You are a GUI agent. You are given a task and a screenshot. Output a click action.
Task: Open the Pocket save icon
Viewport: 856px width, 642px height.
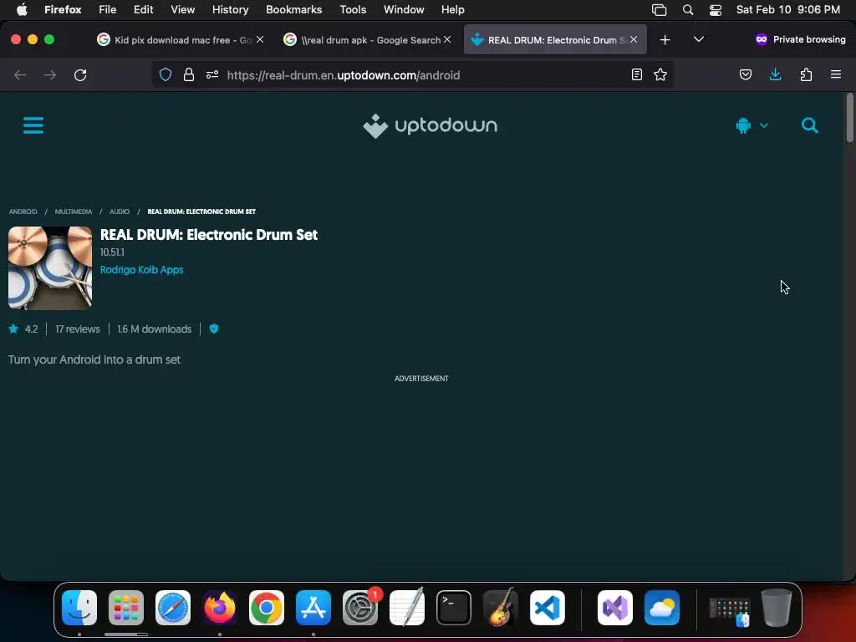click(745, 74)
